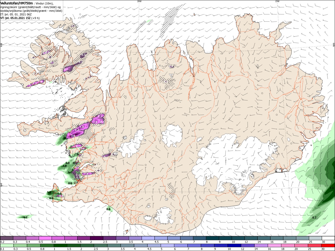Click bright pink top-row swatch labeled 0.5

pyautogui.click(x=45, y=238)
